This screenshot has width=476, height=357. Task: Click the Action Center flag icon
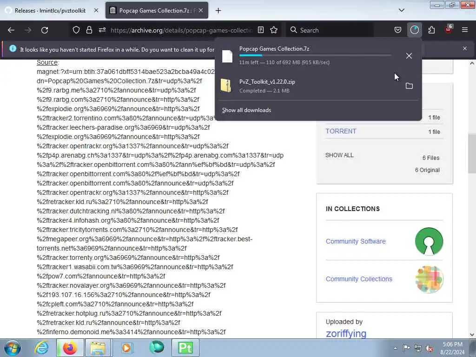click(x=406, y=348)
